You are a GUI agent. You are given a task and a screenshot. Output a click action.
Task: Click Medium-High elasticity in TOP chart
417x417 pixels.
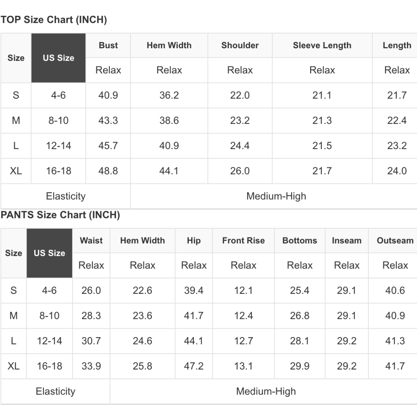click(276, 196)
